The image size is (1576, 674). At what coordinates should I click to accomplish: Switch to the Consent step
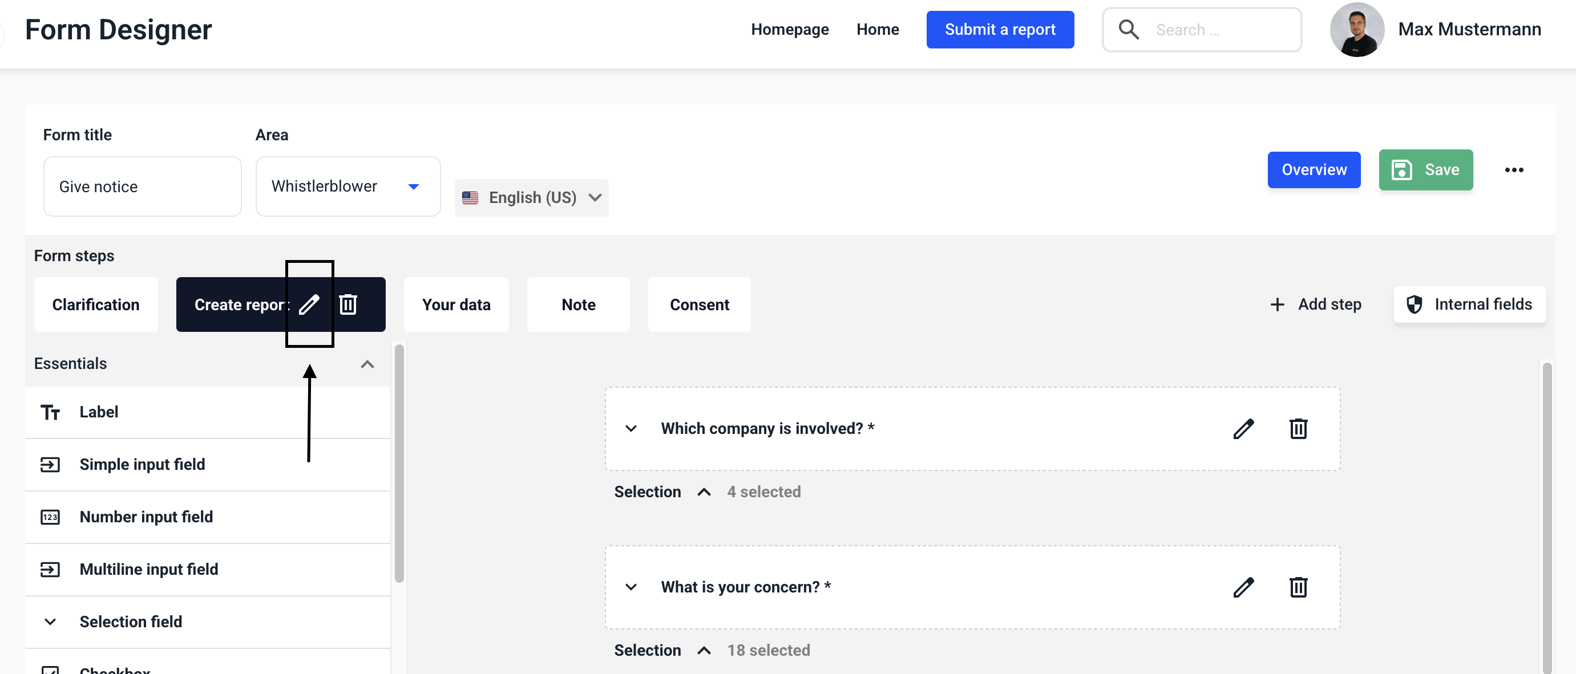698,304
